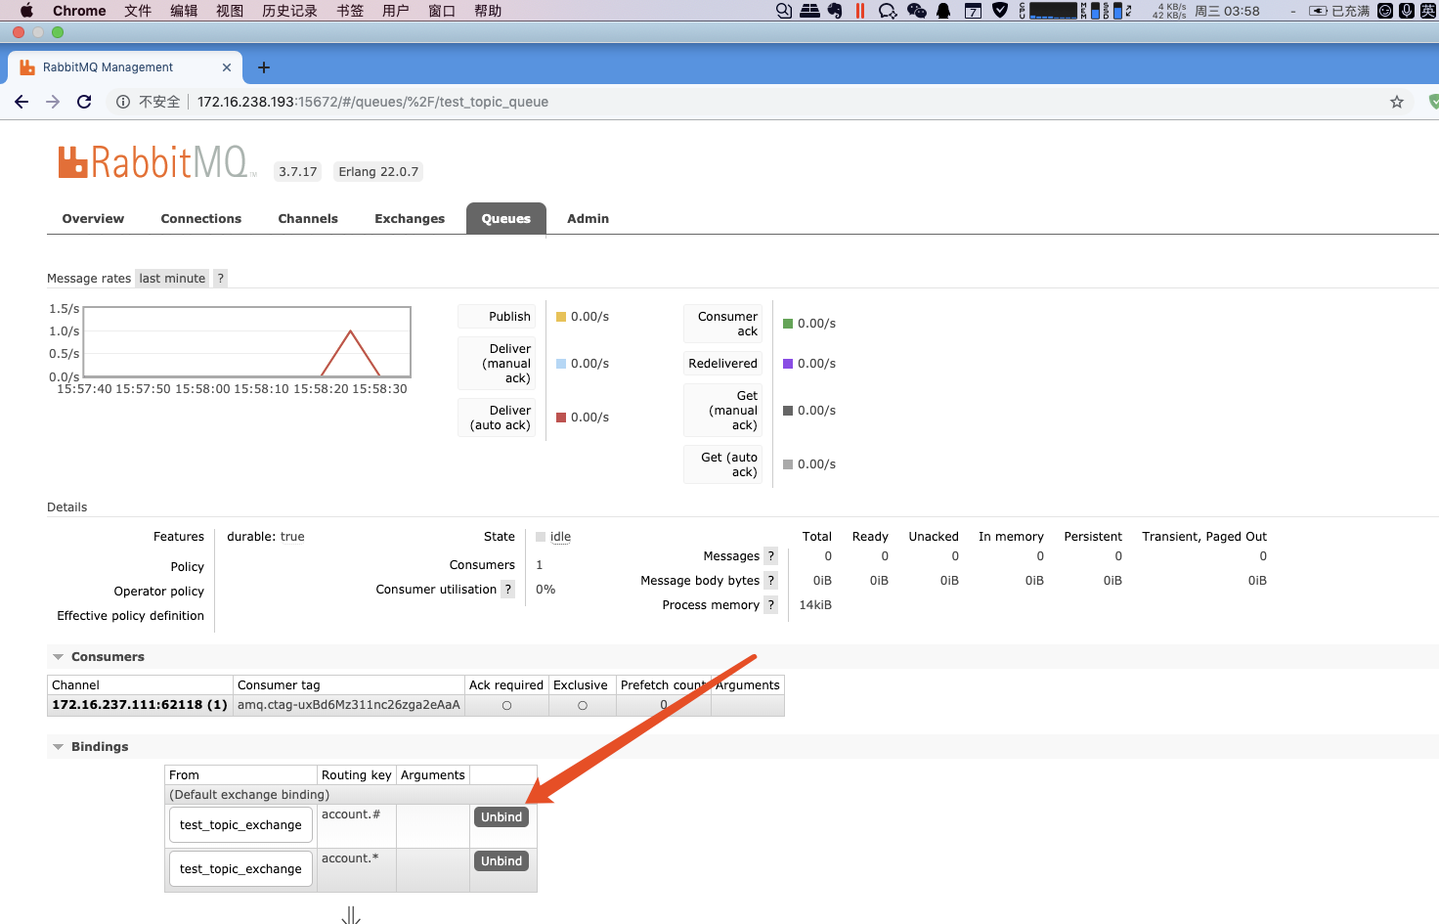Click the RabbitMQ logo
Screen dimensions: 1439x924
click(x=156, y=162)
